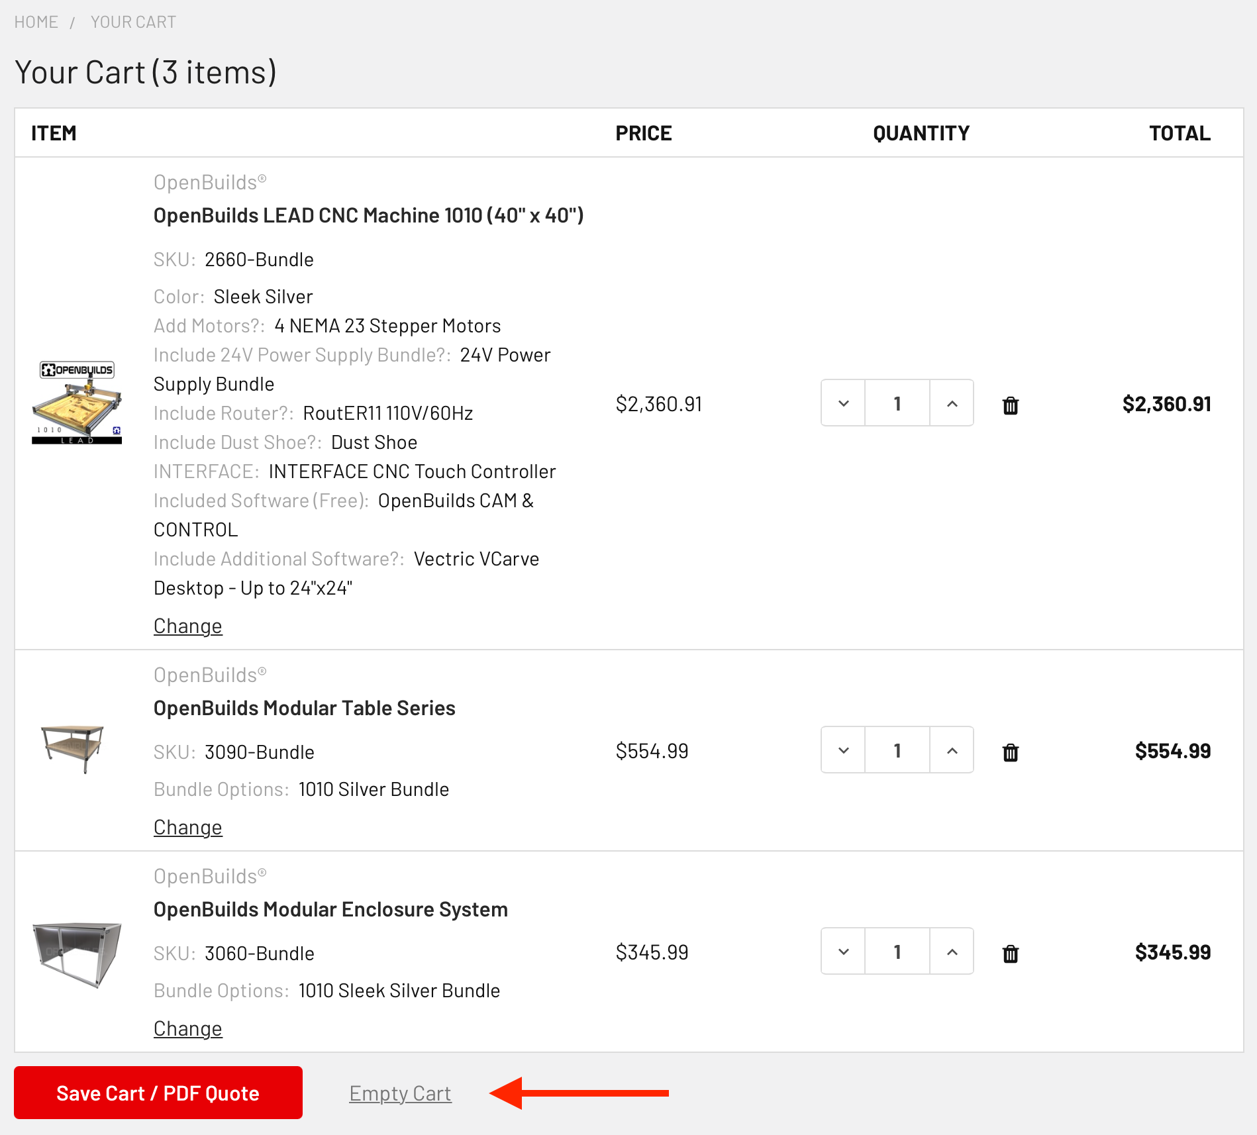Open the YOUR CART breadcrumb

pyautogui.click(x=133, y=22)
